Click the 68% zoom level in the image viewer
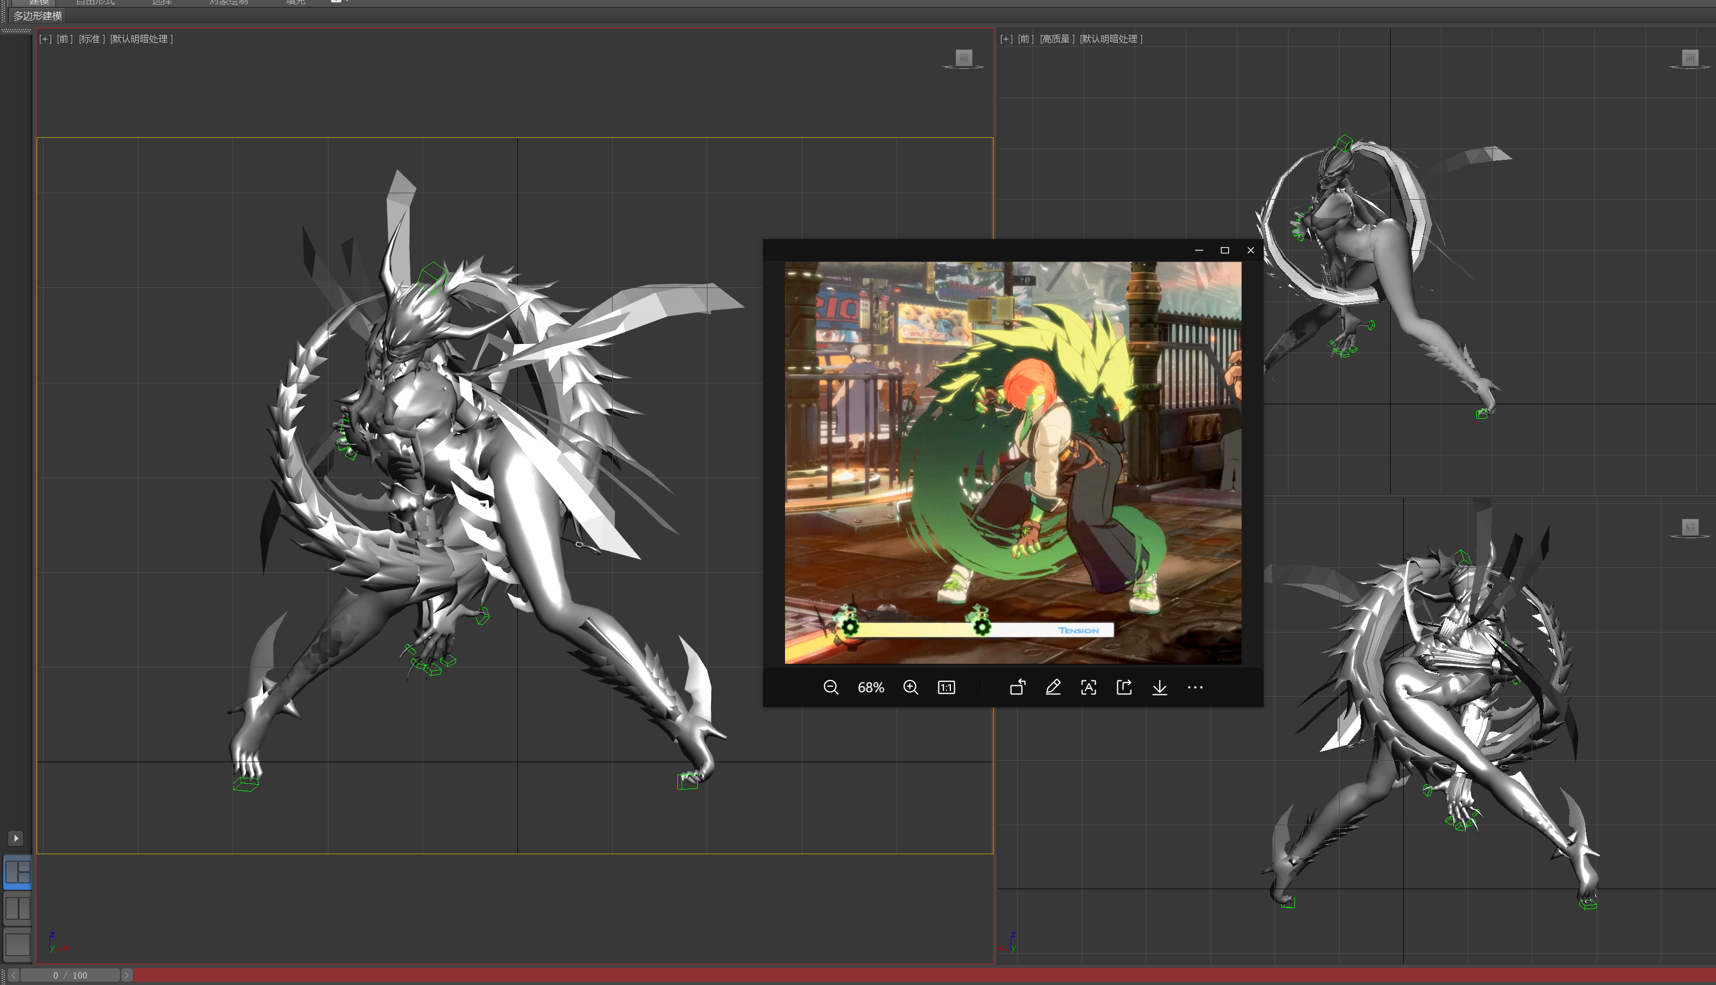 tap(871, 687)
